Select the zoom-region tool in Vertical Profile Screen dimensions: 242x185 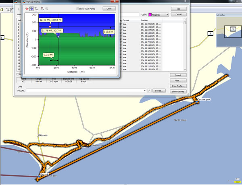click(x=36, y=8)
